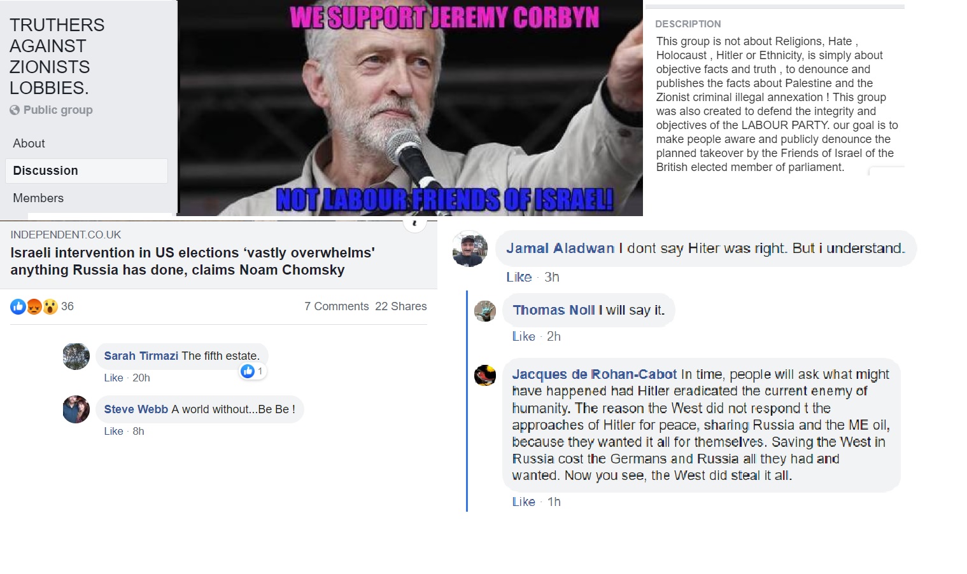Click the info icon above the article

click(415, 224)
